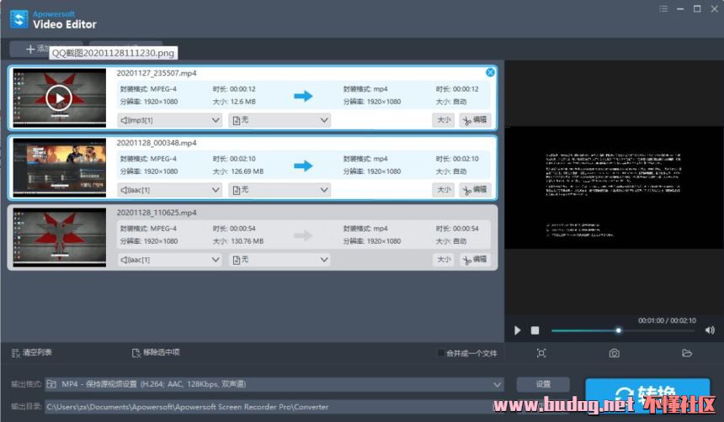Viewport: 724px width, 422px height.
Task: Click the settings (设置) button
Action: click(543, 384)
